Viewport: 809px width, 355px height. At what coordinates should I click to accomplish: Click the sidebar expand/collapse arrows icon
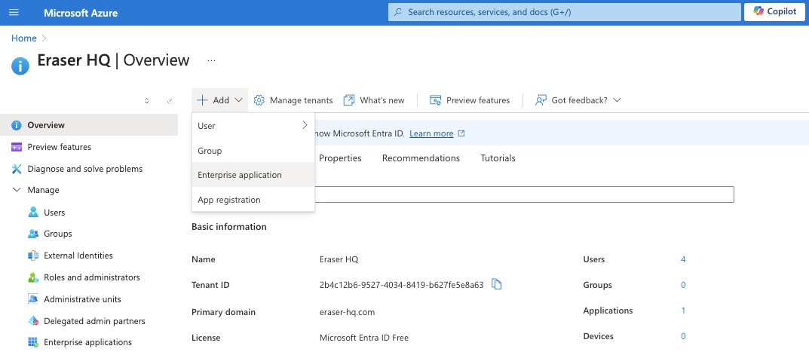tap(146, 101)
